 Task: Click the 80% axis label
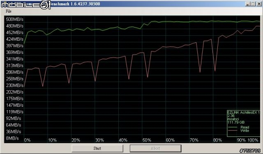pyautogui.click(x=217, y=140)
